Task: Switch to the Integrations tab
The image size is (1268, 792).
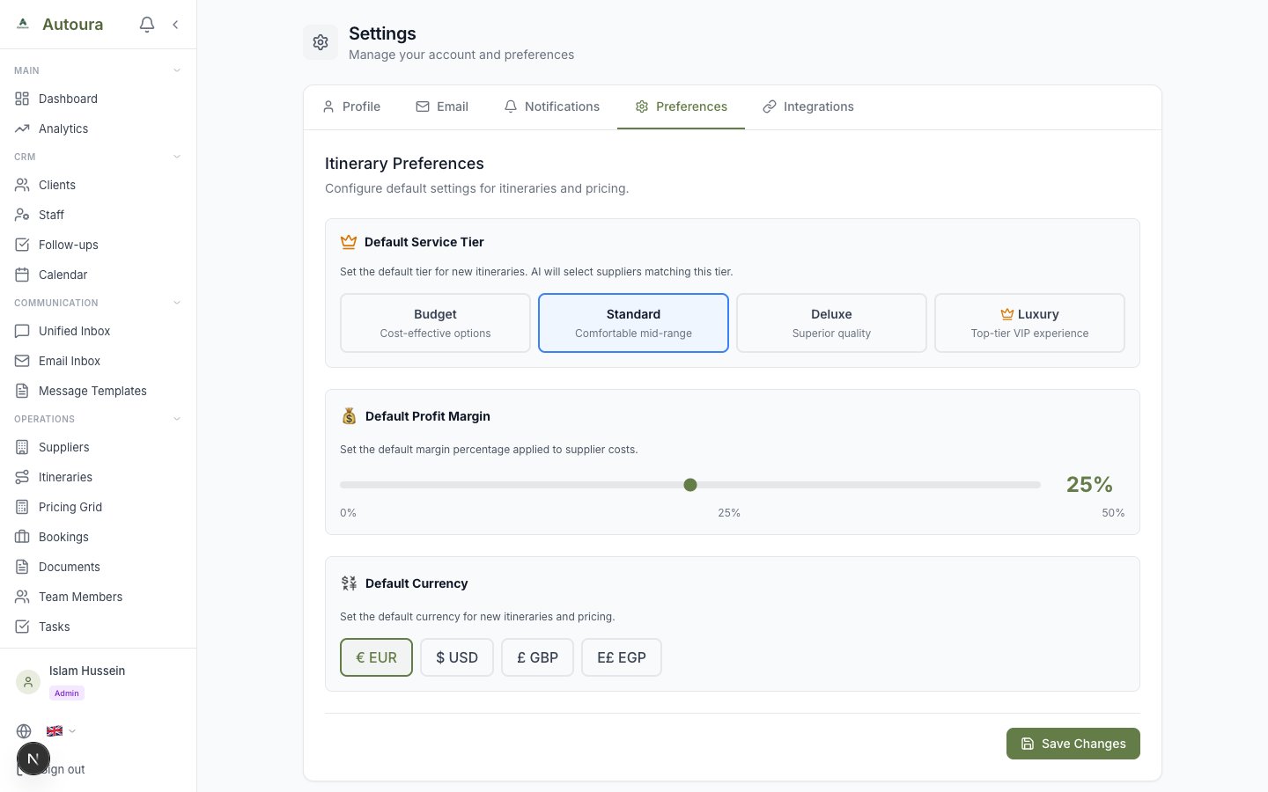Action: [808, 106]
